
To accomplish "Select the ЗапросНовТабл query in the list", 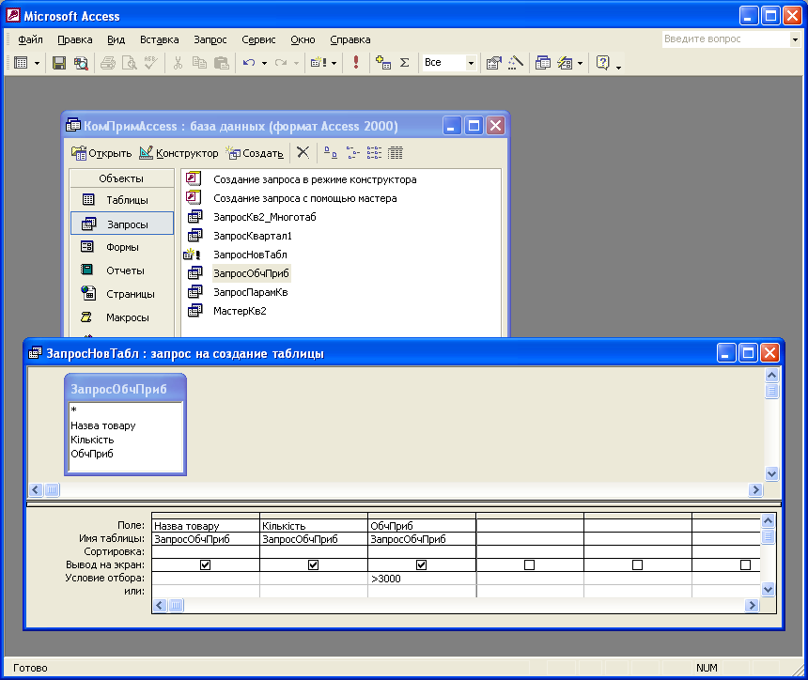I will (250, 255).
